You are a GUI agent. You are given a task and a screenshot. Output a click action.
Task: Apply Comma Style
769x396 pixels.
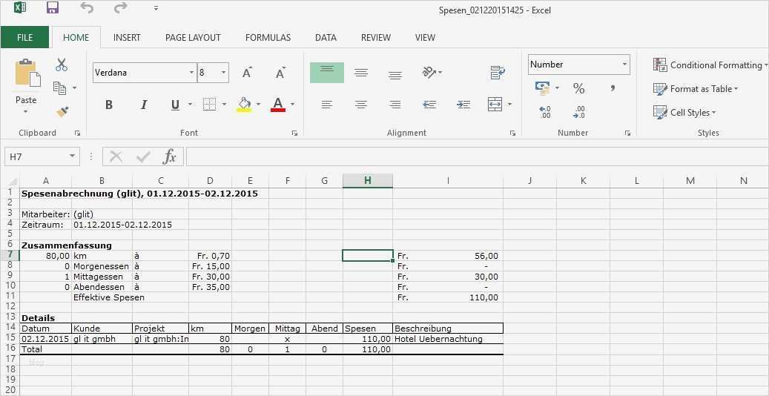pyautogui.click(x=613, y=88)
